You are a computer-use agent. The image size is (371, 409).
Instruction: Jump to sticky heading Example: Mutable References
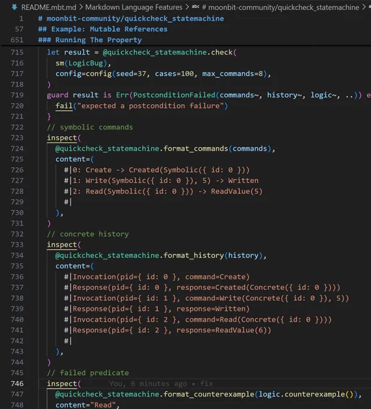[103, 29]
